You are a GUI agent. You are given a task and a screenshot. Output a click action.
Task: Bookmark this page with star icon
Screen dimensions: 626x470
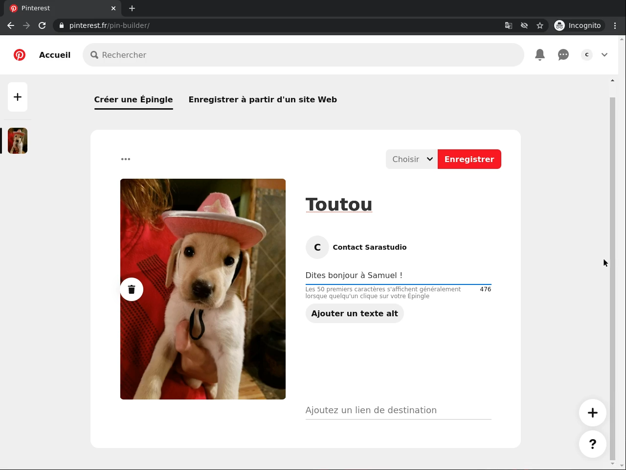[x=540, y=25]
